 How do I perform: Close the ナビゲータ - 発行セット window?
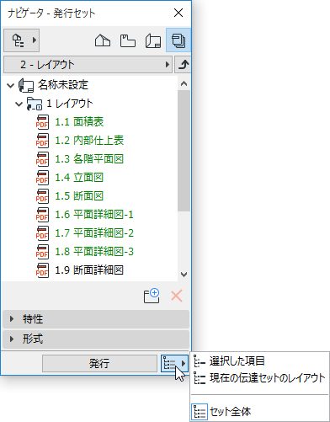[x=178, y=13]
